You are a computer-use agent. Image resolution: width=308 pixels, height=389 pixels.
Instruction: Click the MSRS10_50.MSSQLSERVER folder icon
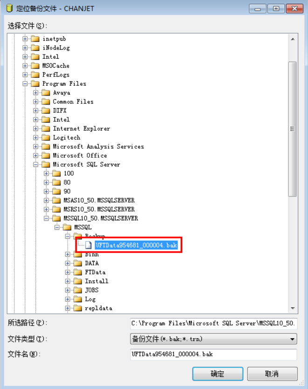(56, 209)
